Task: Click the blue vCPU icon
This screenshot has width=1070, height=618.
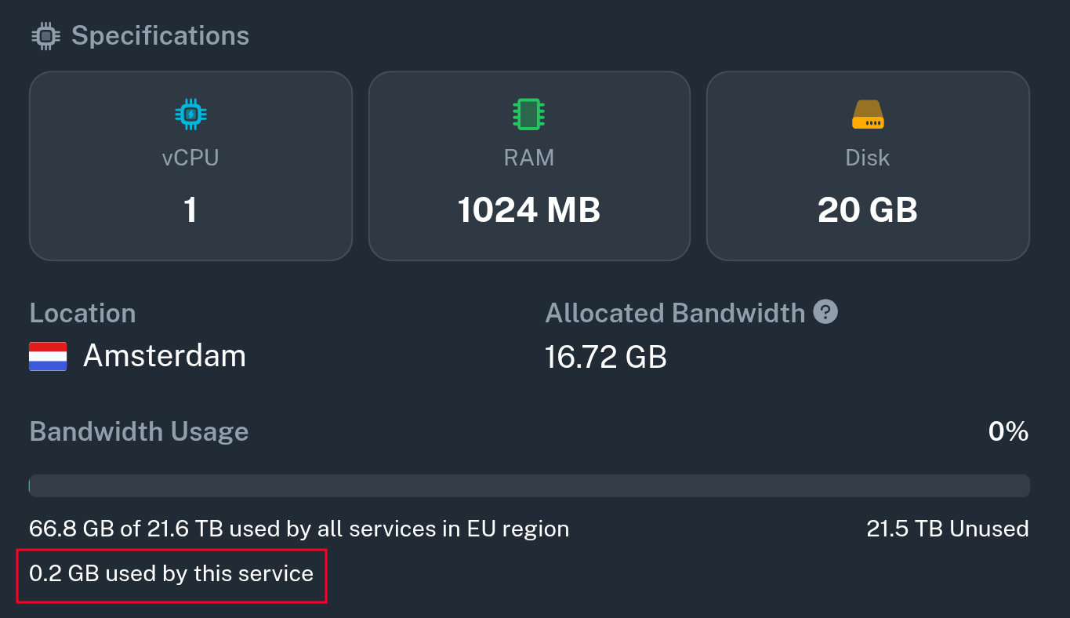Action: click(x=190, y=115)
